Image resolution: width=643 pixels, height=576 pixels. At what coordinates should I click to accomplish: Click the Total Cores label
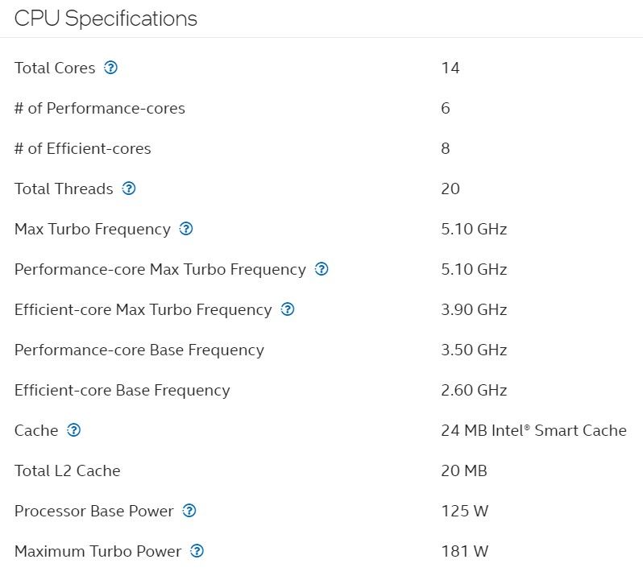(55, 68)
